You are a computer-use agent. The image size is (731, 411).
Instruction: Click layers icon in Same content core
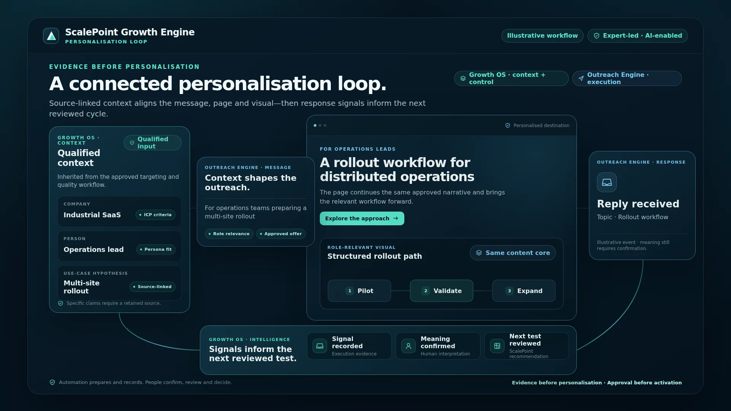point(479,253)
